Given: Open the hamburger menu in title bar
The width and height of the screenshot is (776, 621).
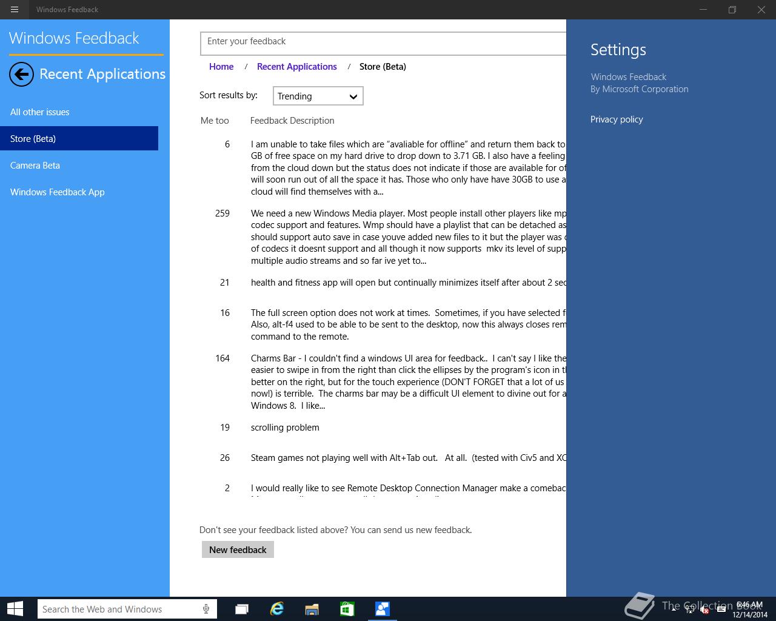Looking at the screenshot, I should (15, 10).
